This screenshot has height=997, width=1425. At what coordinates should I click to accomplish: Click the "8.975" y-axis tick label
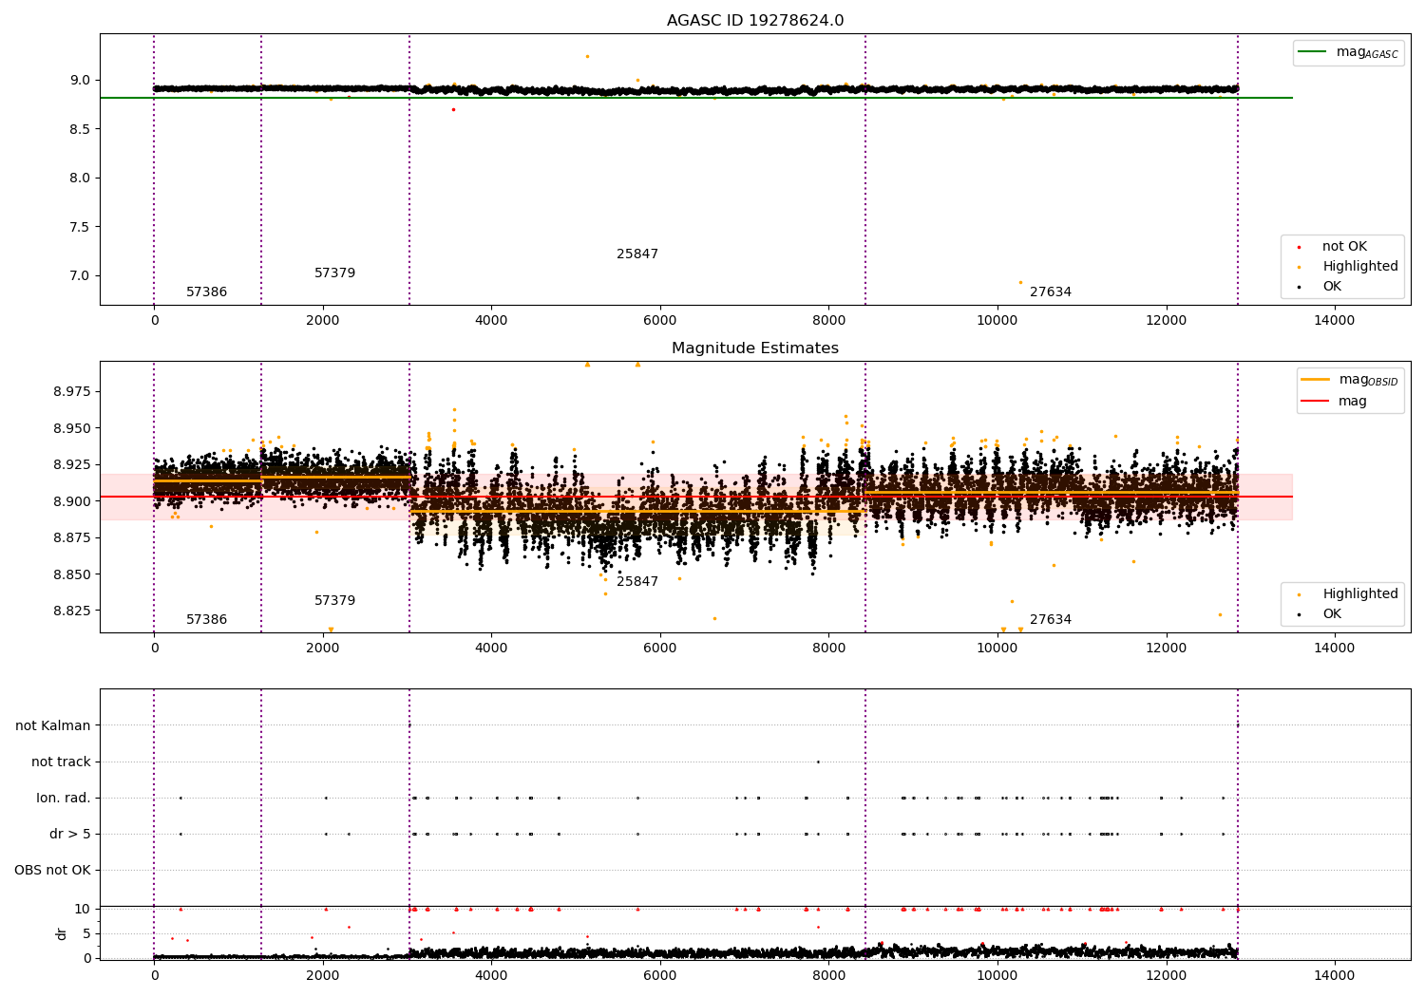(72, 392)
